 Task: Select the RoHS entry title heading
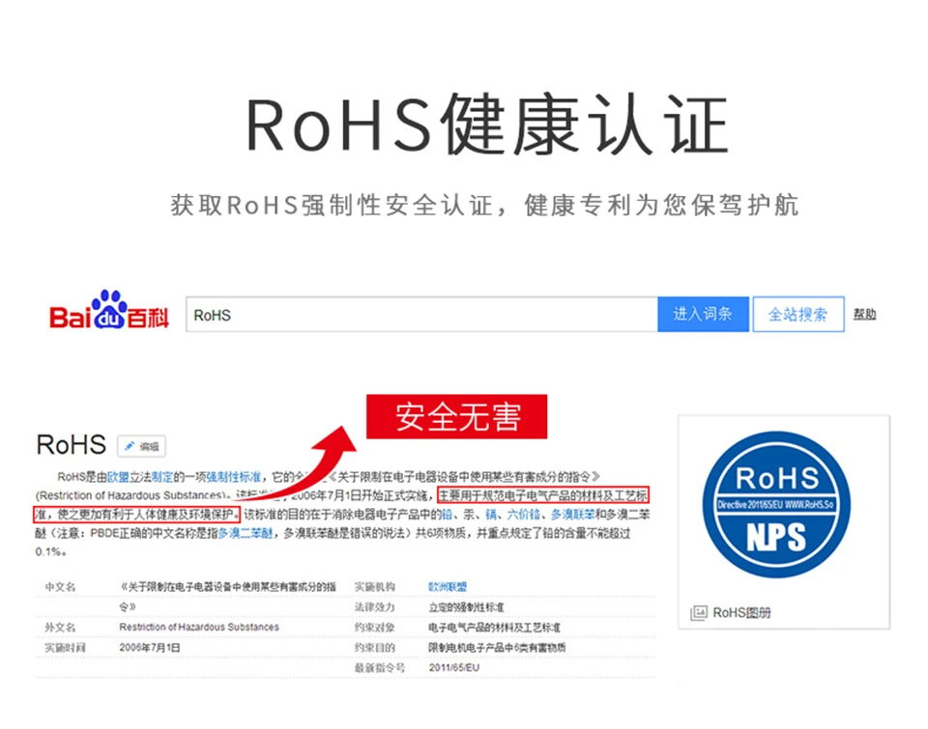tap(71, 444)
